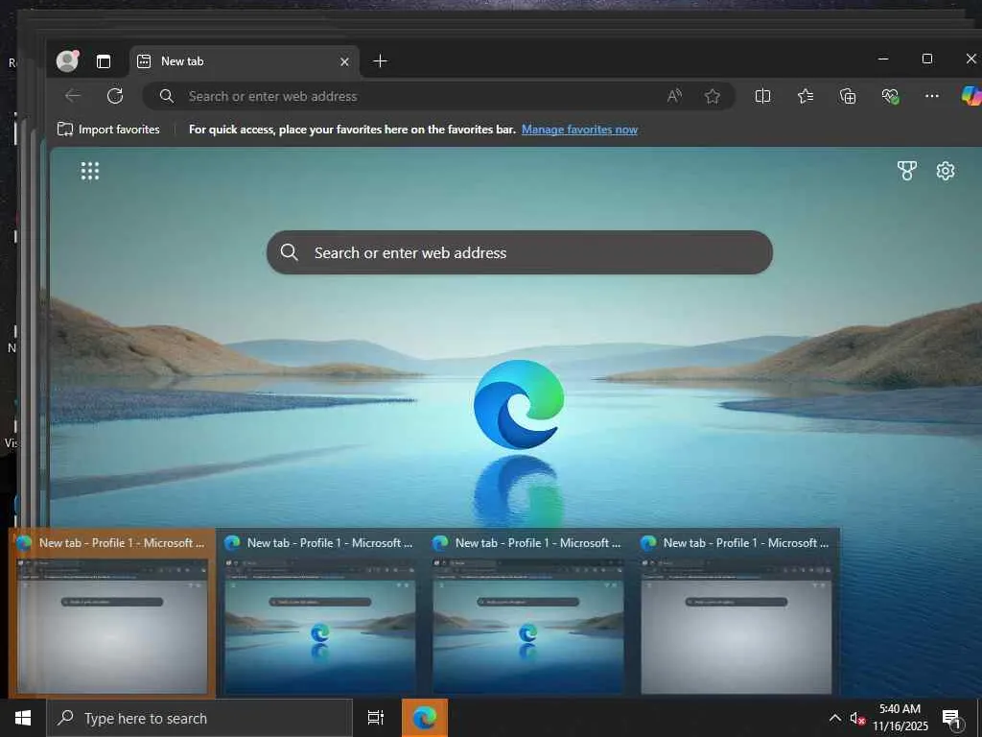Select the New tab browser tab

tap(245, 61)
